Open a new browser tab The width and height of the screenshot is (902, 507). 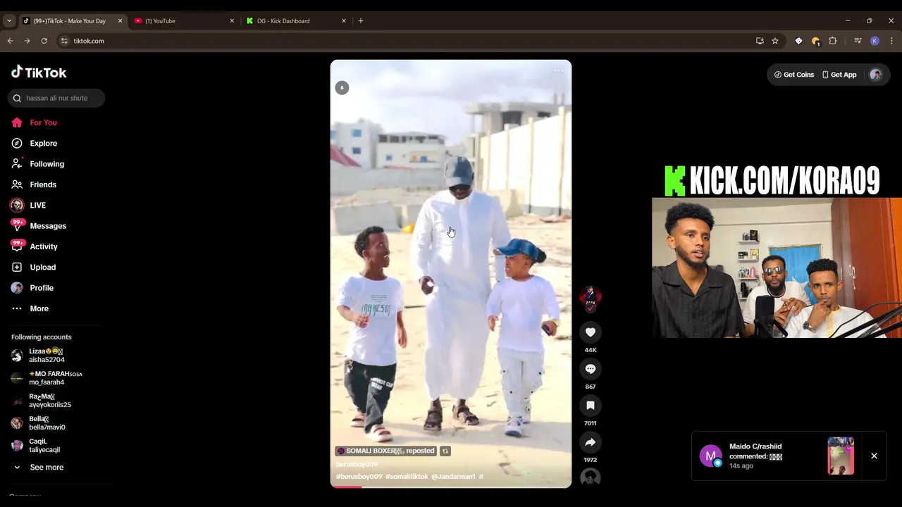click(361, 21)
